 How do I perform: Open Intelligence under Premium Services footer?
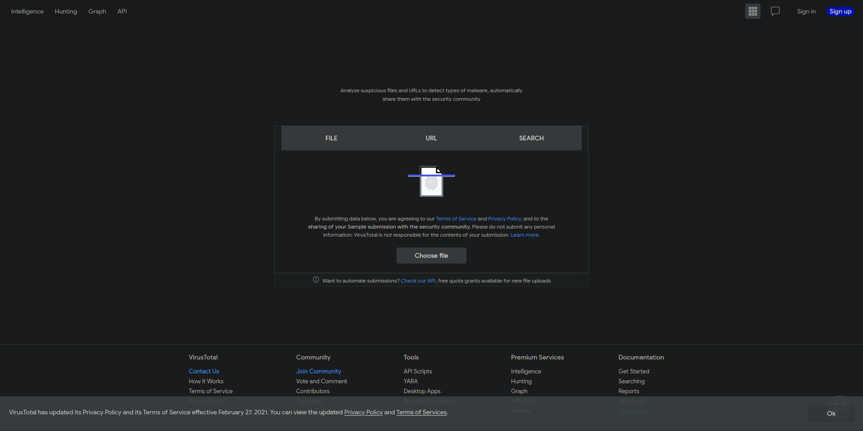pos(526,371)
